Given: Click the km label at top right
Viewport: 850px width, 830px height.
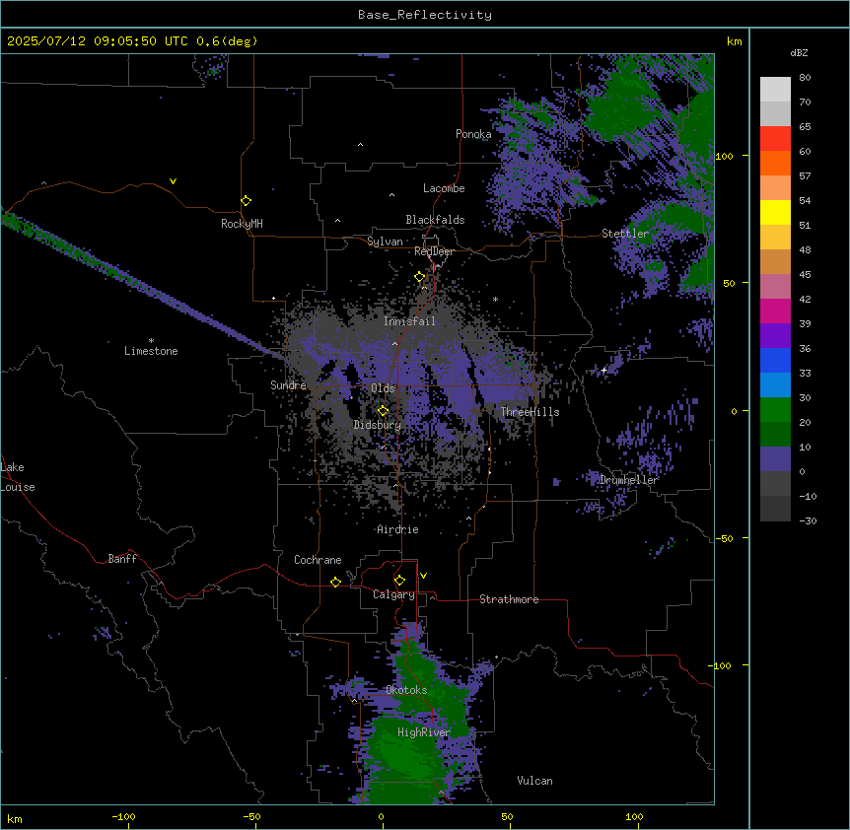Looking at the screenshot, I should click(x=735, y=41).
